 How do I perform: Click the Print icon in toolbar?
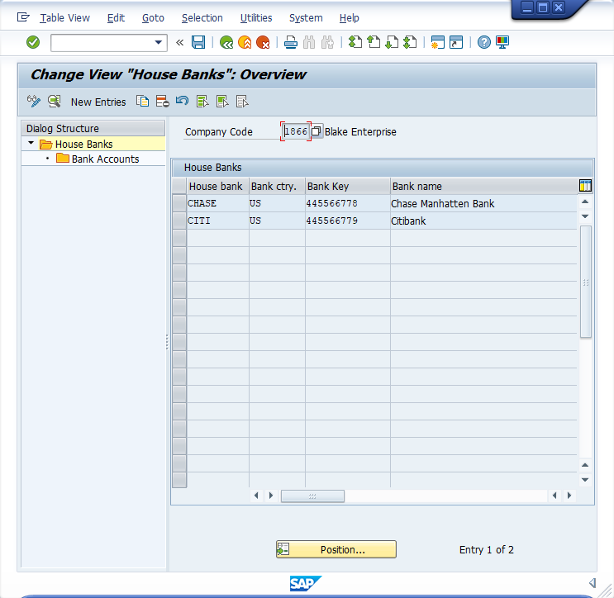point(291,42)
